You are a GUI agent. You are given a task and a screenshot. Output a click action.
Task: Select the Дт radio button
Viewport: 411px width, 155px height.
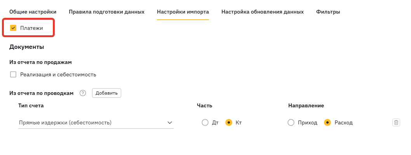(x=205, y=122)
